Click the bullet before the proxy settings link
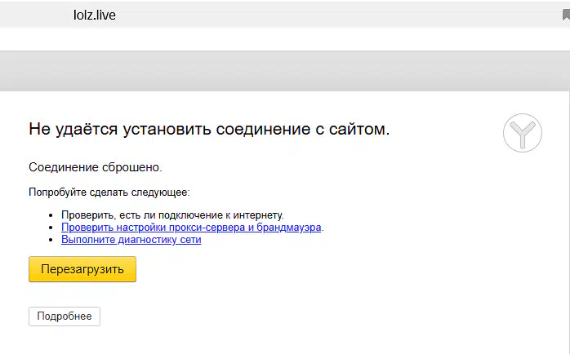The height and width of the screenshot is (354, 570). 51,228
